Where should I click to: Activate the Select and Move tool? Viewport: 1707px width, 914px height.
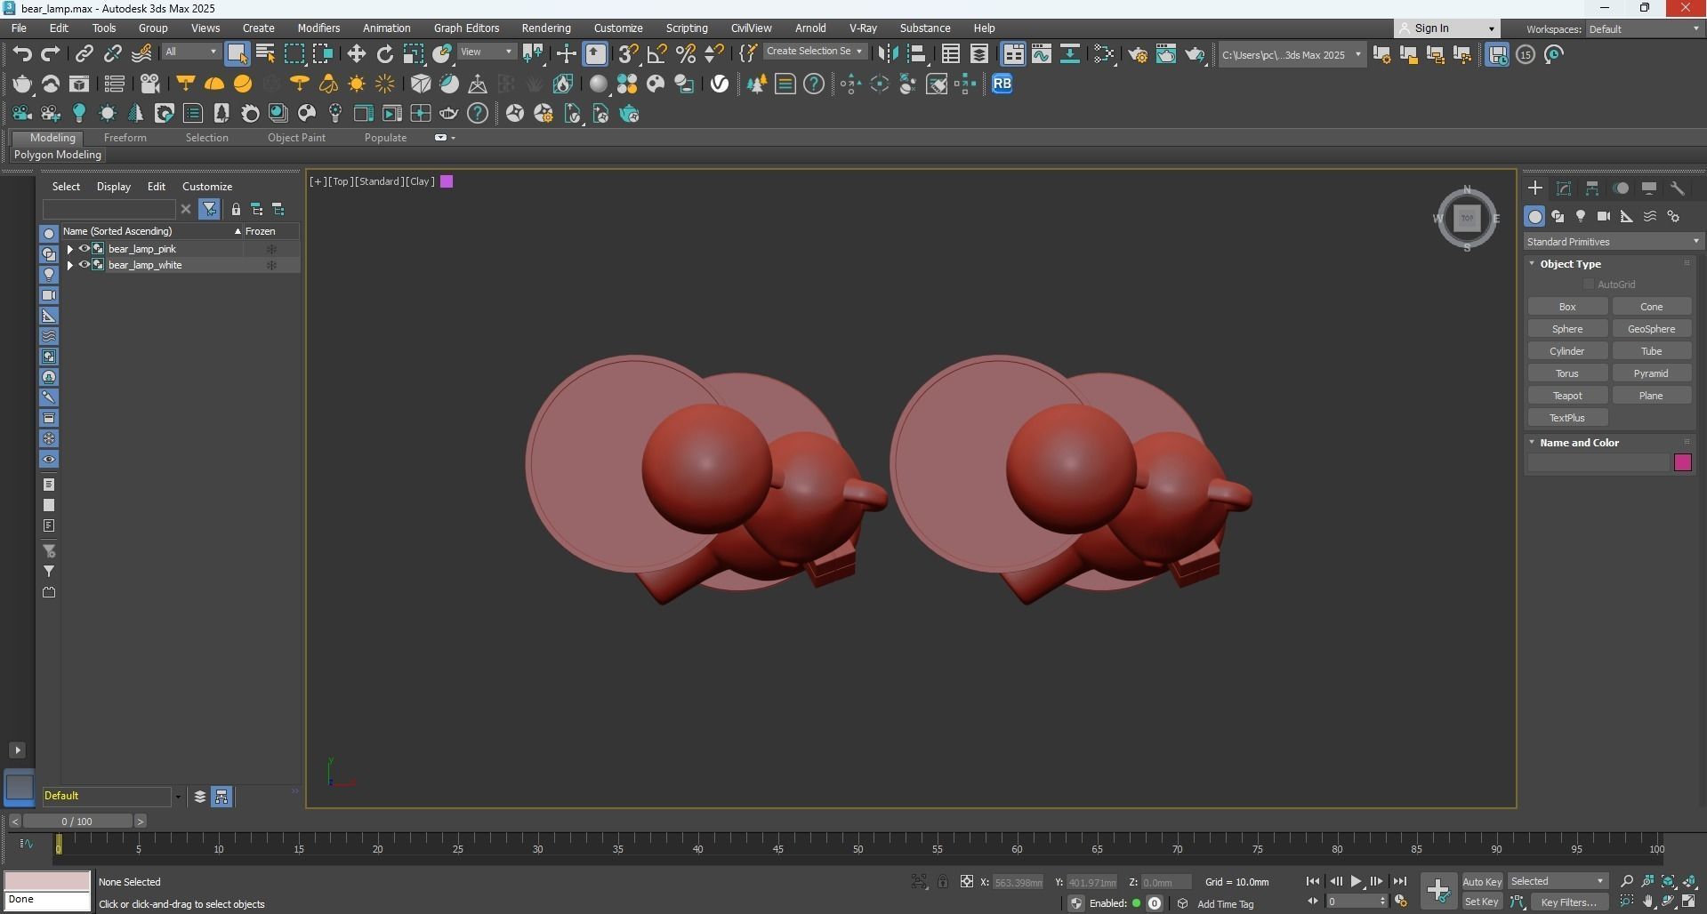pos(357,54)
